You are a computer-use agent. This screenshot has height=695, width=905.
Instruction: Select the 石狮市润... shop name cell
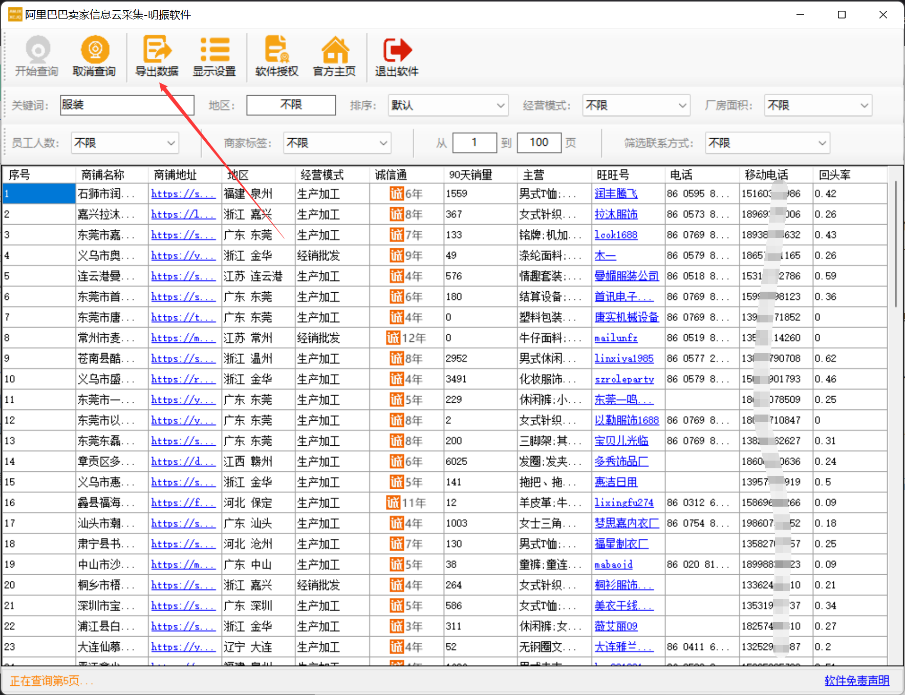click(112, 194)
